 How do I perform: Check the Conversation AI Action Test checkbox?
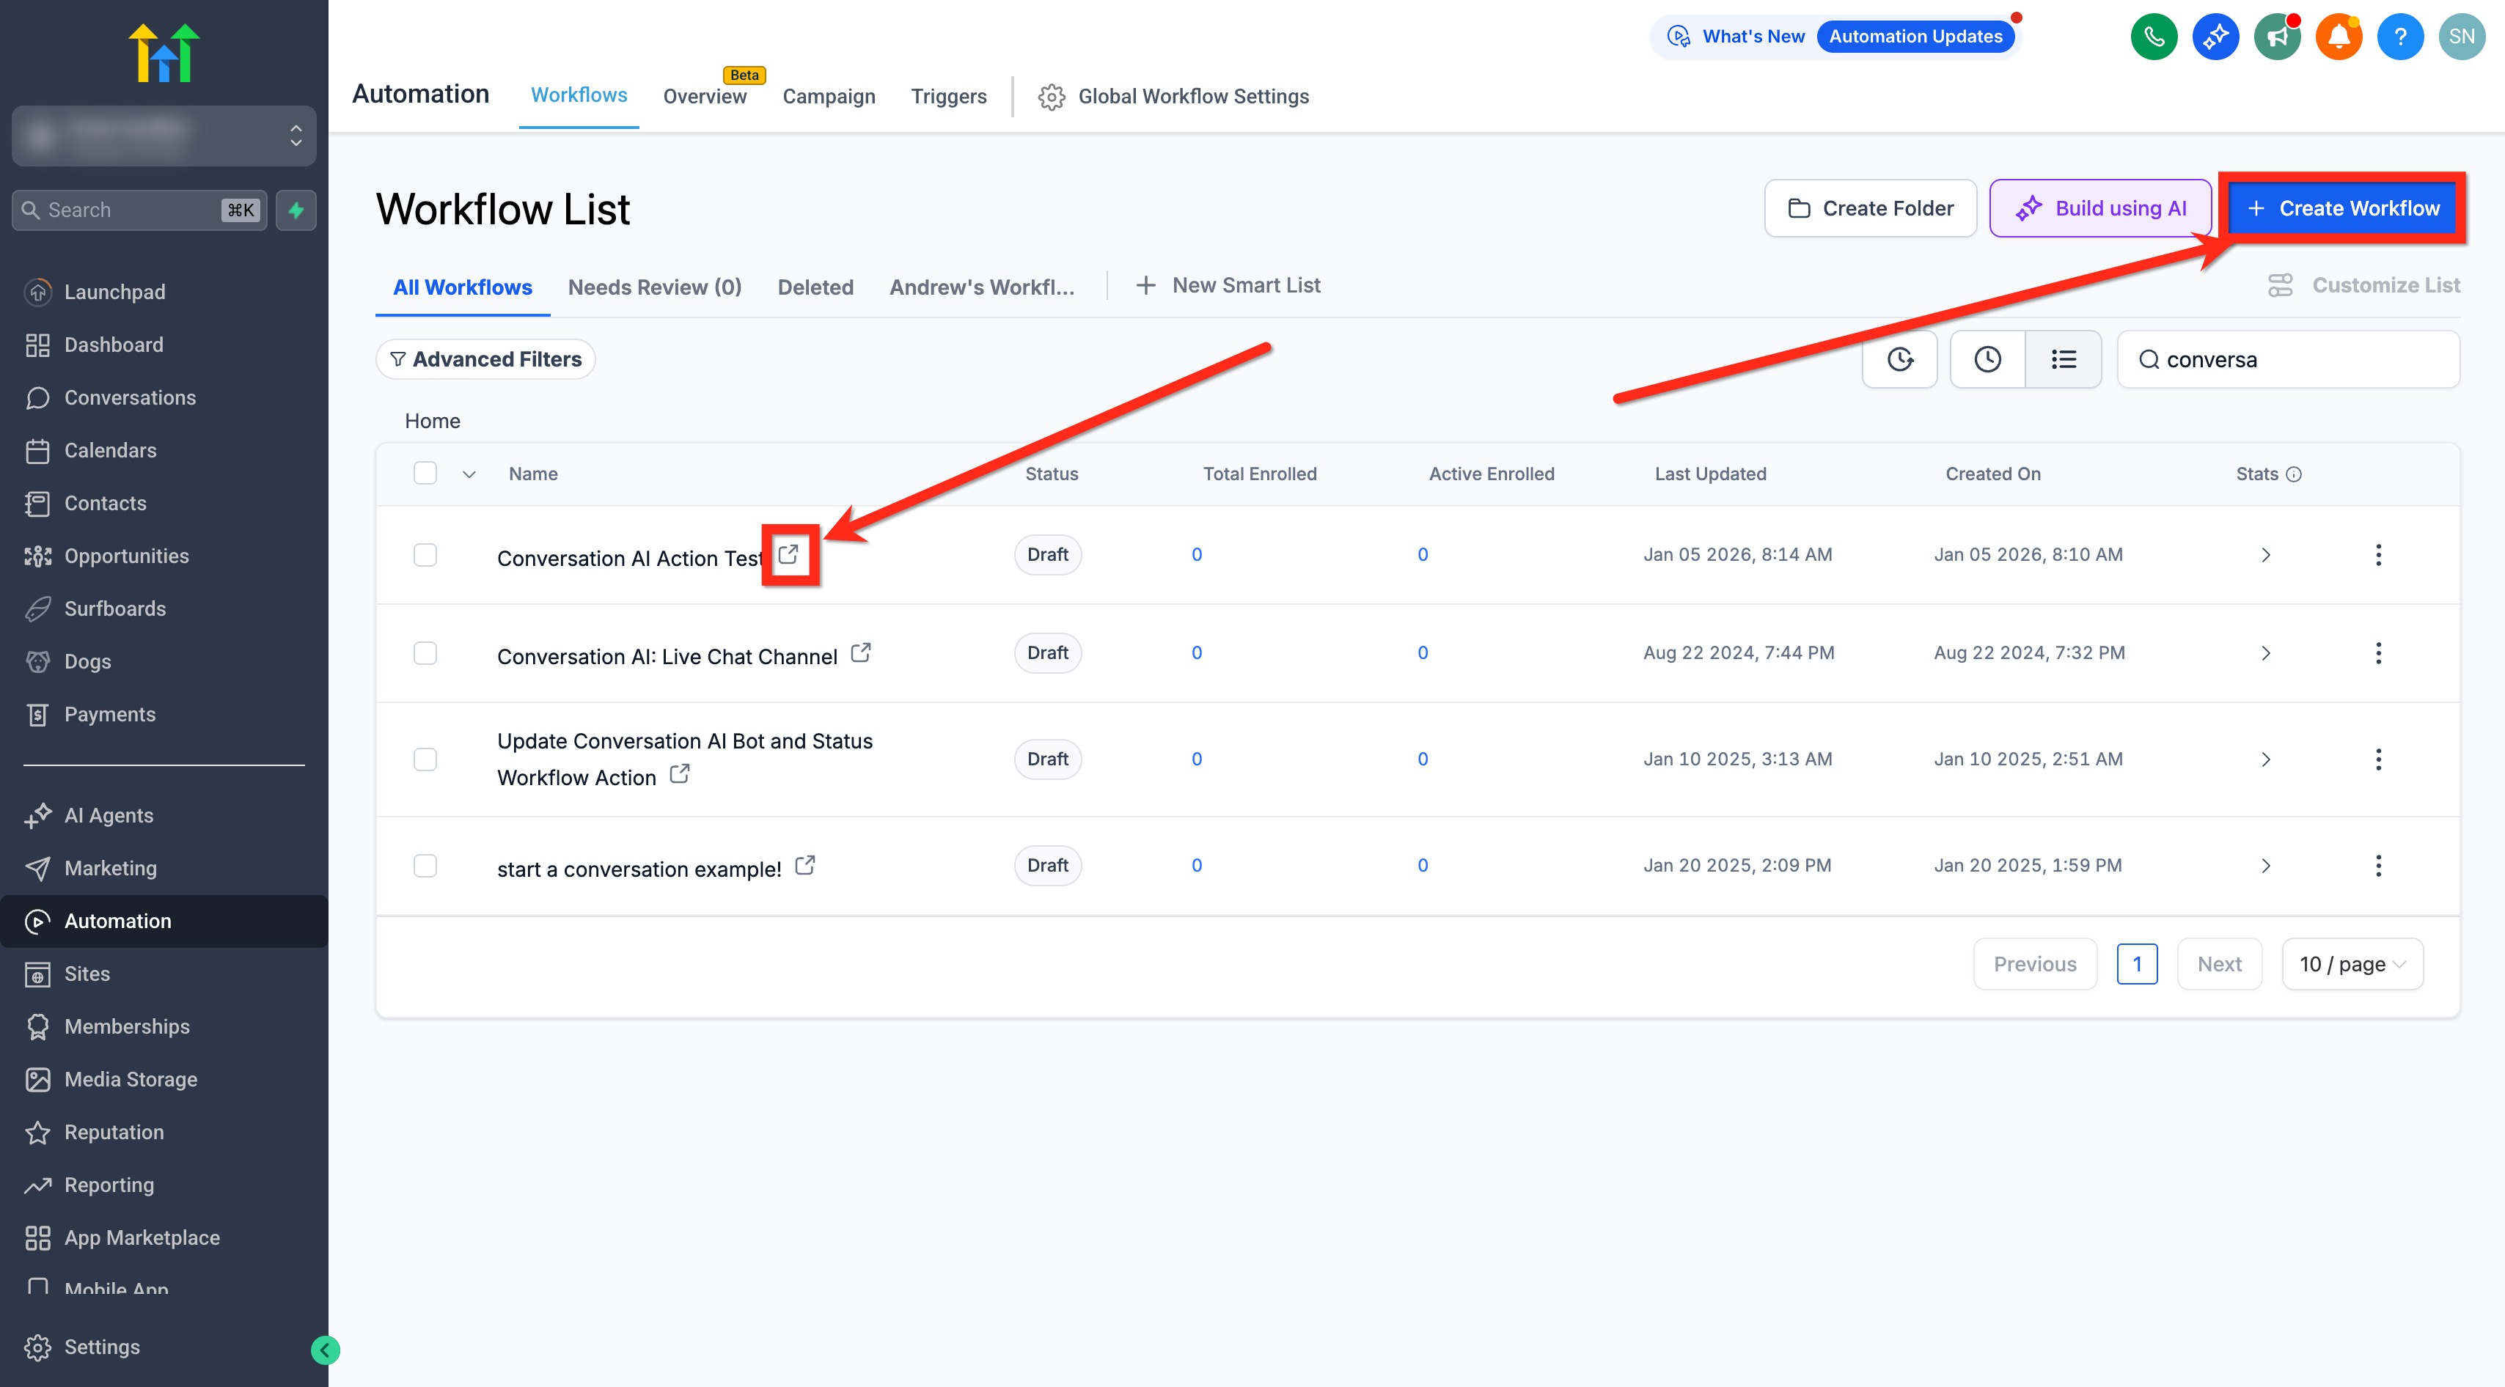point(425,555)
